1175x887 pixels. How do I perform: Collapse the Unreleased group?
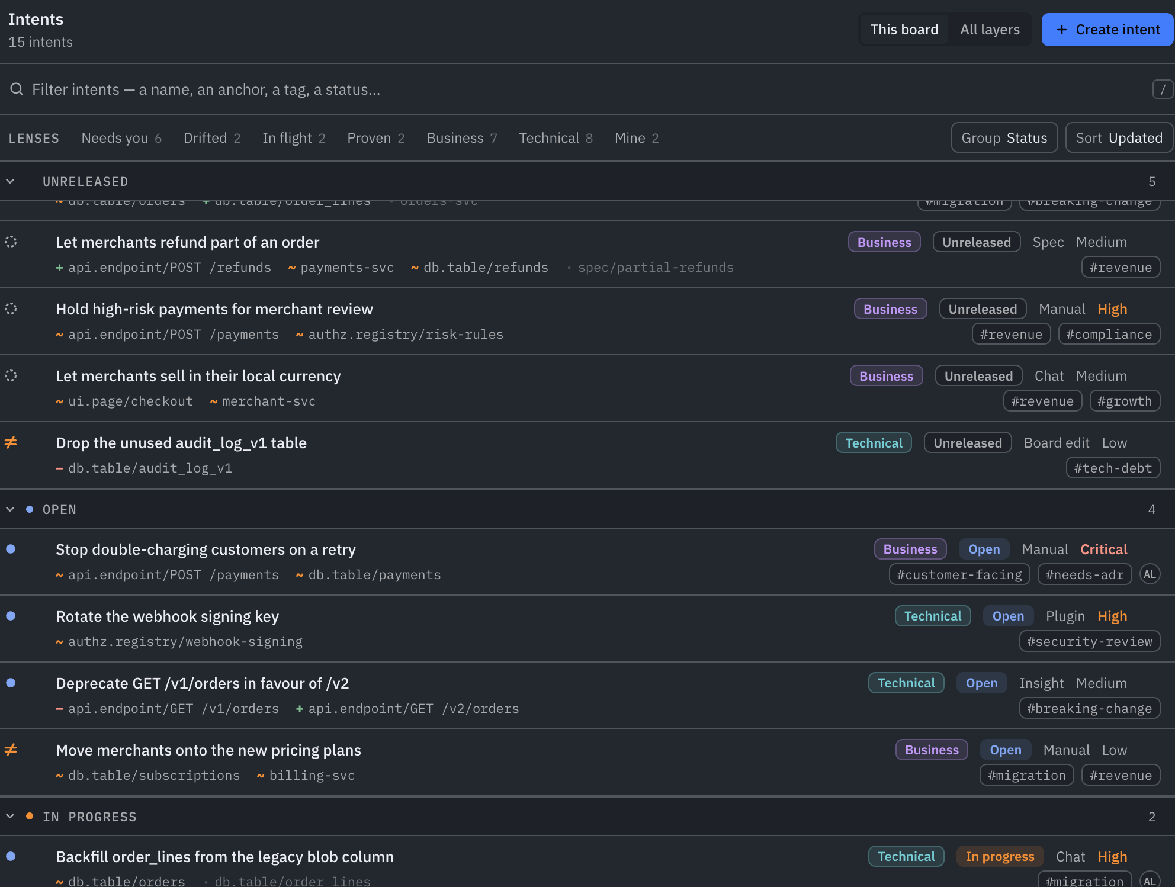click(x=10, y=181)
